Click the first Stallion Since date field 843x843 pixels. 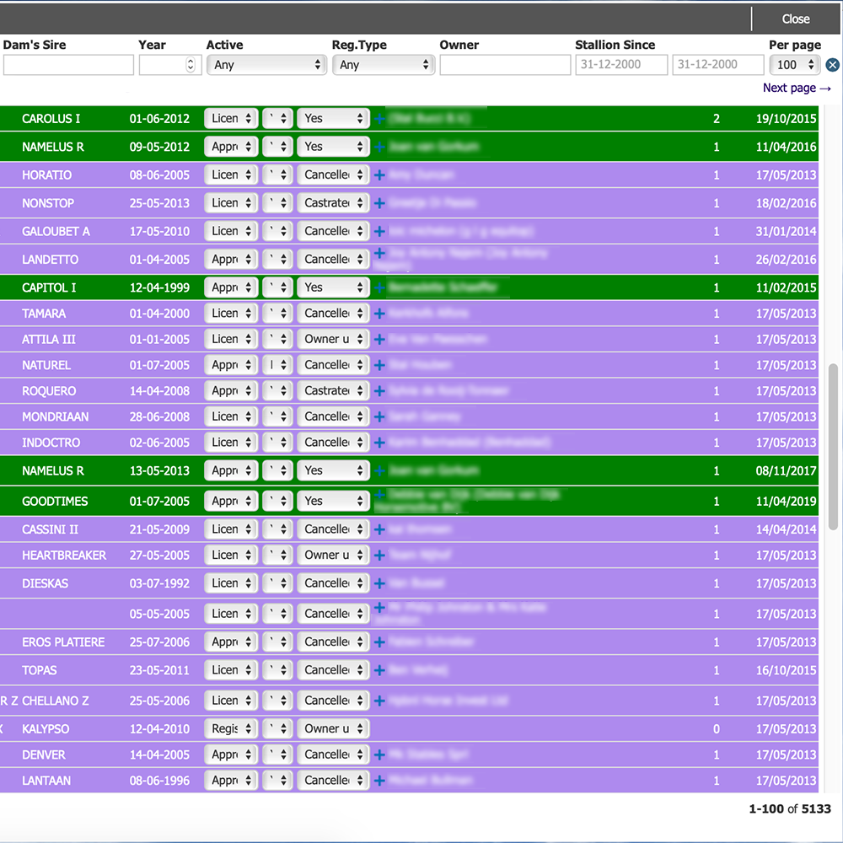(x=621, y=64)
